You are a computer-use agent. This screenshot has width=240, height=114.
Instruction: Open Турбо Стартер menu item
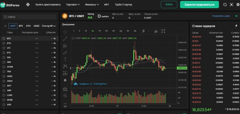pos(124,4)
